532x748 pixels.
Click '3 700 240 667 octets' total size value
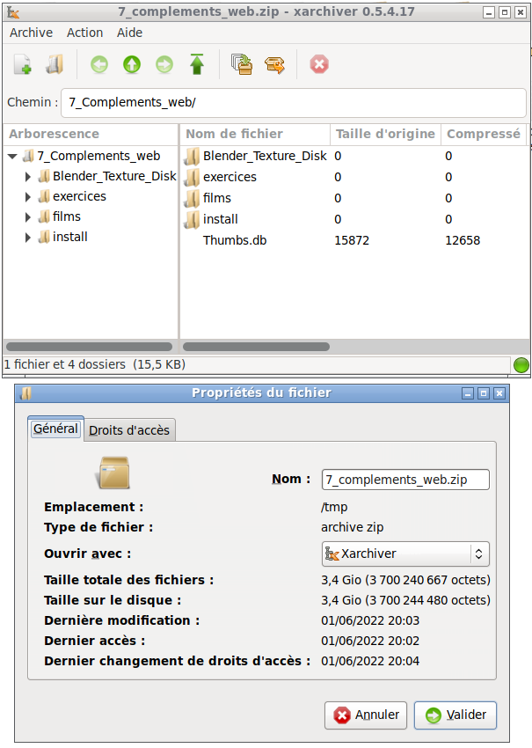pyautogui.click(x=427, y=580)
